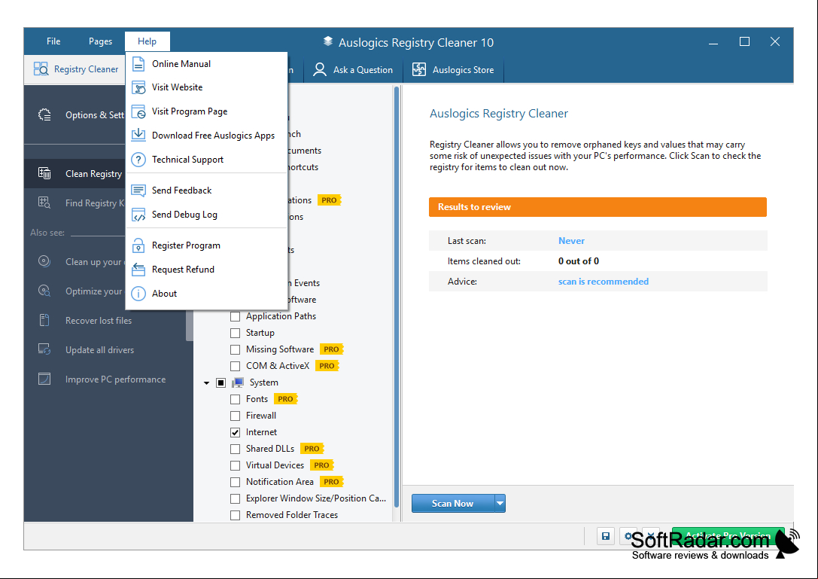
Task: Close the Help menu via Help tab
Action: tap(147, 41)
